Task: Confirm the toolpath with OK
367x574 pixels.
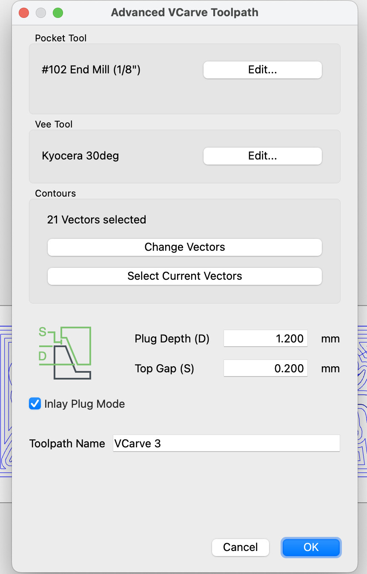Action: [x=311, y=547]
